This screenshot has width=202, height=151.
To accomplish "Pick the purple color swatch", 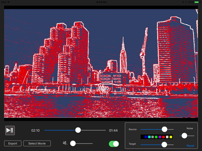I will click(160, 137).
